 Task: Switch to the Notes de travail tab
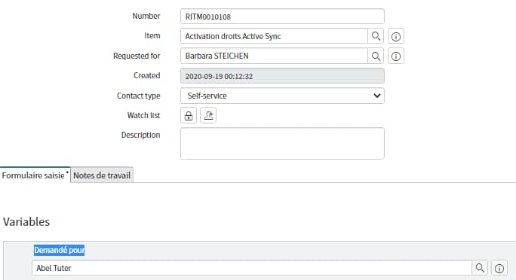point(102,175)
